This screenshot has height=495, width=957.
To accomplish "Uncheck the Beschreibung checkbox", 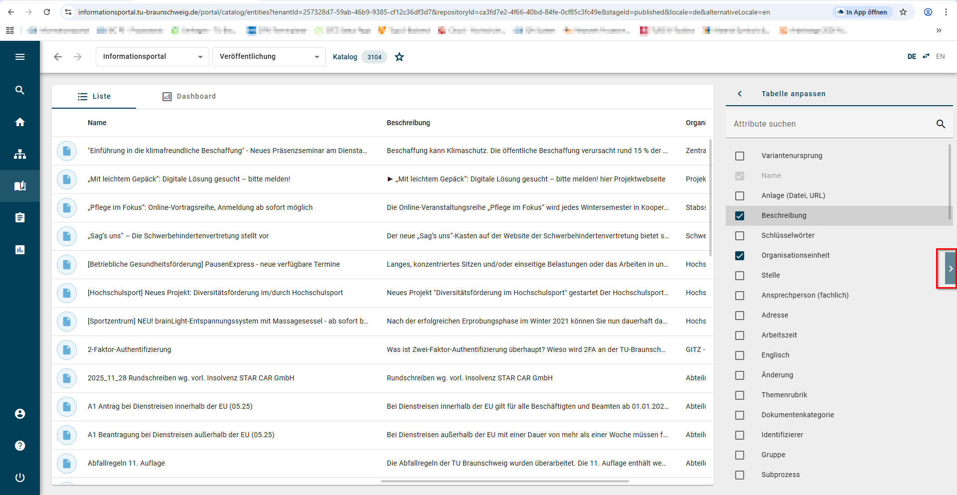I will [x=740, y=216].
